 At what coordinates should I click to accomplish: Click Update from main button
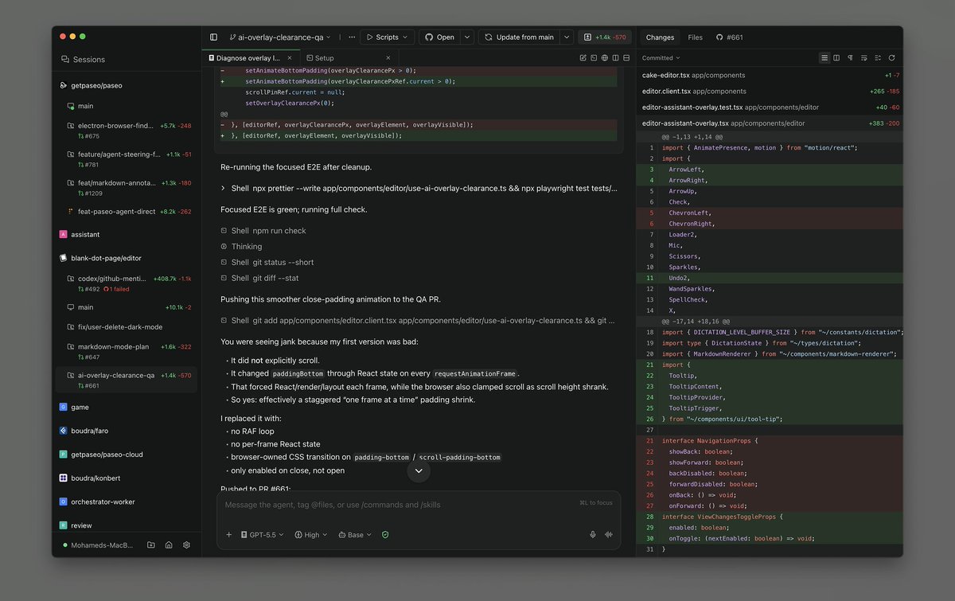[519, 37]
